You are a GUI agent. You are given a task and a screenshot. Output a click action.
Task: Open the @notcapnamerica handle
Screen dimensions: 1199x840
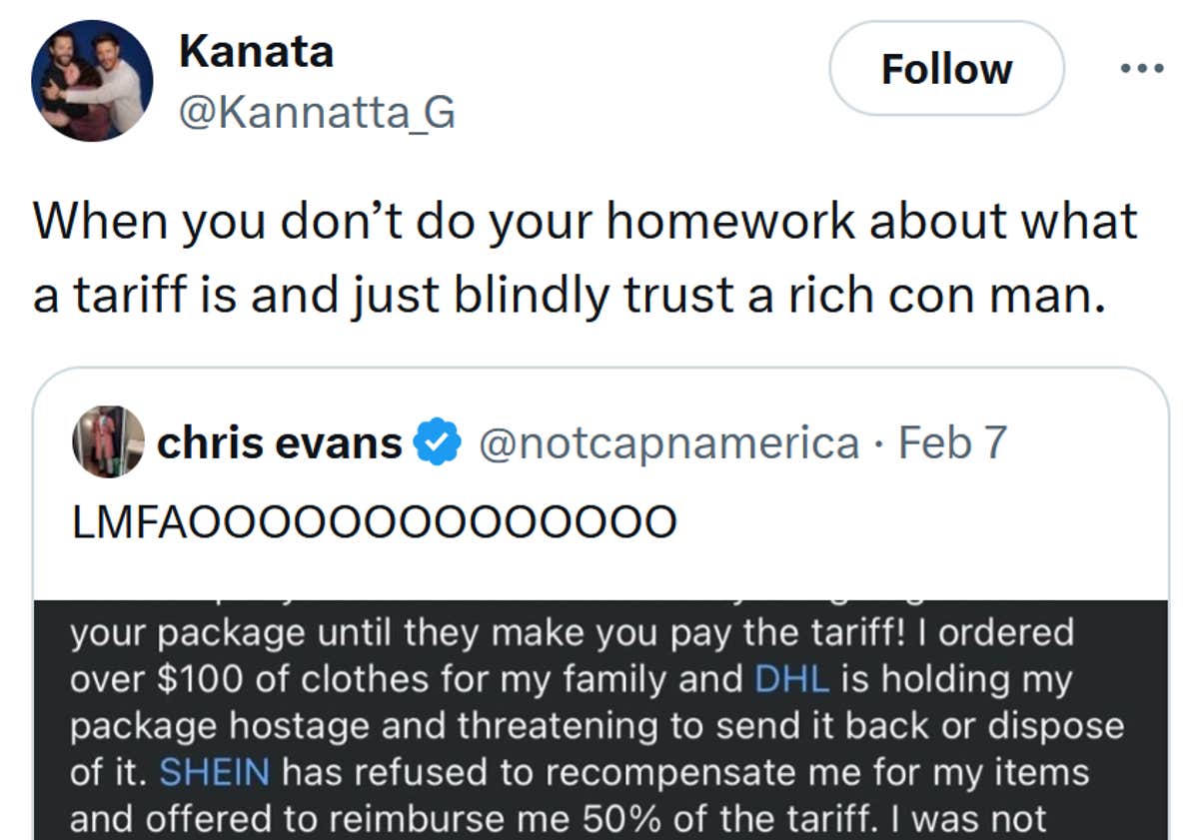point(669,442)
